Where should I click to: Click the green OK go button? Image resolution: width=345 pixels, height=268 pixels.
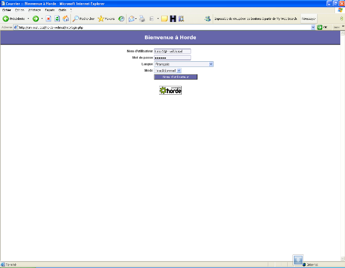[x=322, y=27]
